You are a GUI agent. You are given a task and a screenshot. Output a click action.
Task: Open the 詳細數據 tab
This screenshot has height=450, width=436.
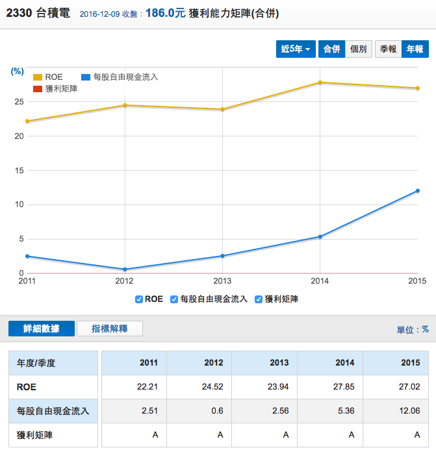tap(42, 329)
